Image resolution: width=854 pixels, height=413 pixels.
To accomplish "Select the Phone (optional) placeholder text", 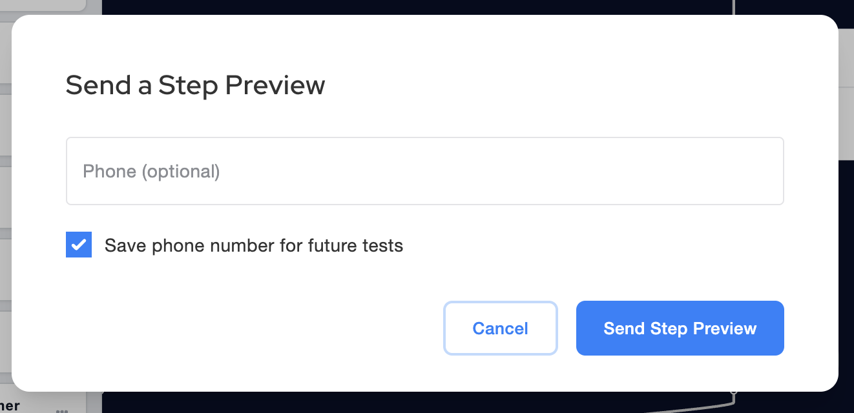I will 151,171.
